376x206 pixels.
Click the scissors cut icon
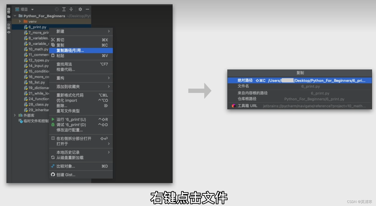coord(53,40)
